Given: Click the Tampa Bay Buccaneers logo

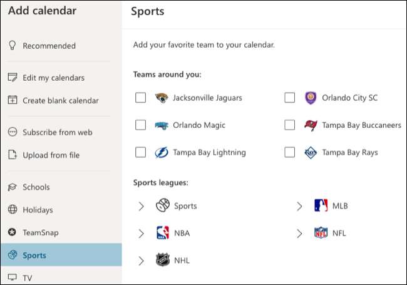Looking at the screenshot, I should click(x=311, y=125).
